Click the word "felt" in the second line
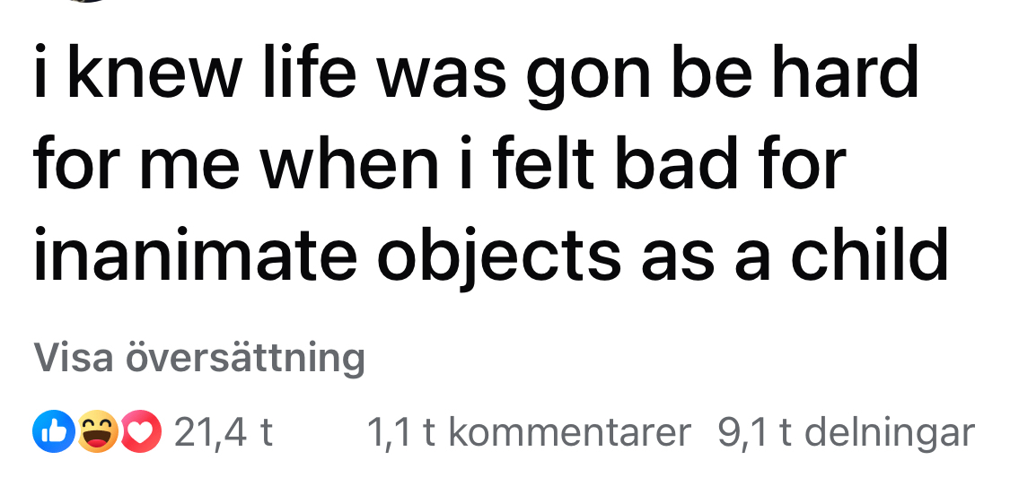Viewport: 1010px width, 495px height. tap(558, 163)
